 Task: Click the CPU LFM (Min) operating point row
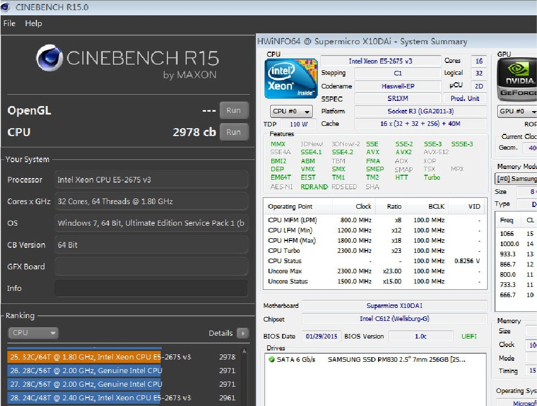pyautogui.click(x=374, y=230)
